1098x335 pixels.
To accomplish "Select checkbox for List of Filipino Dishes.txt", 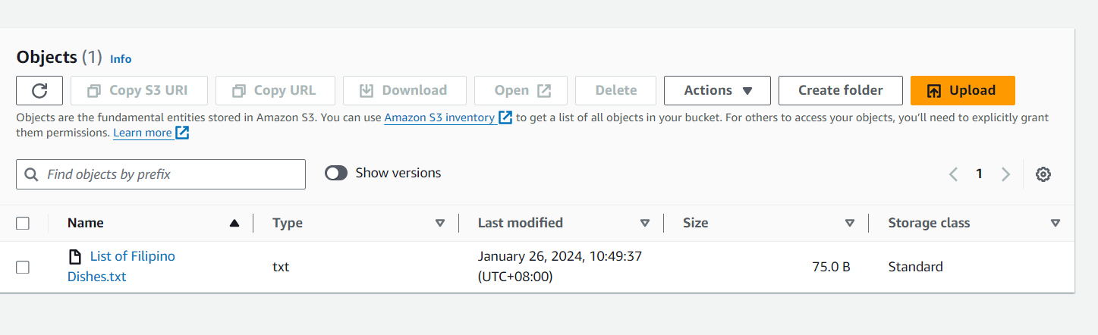I will 23,267.
